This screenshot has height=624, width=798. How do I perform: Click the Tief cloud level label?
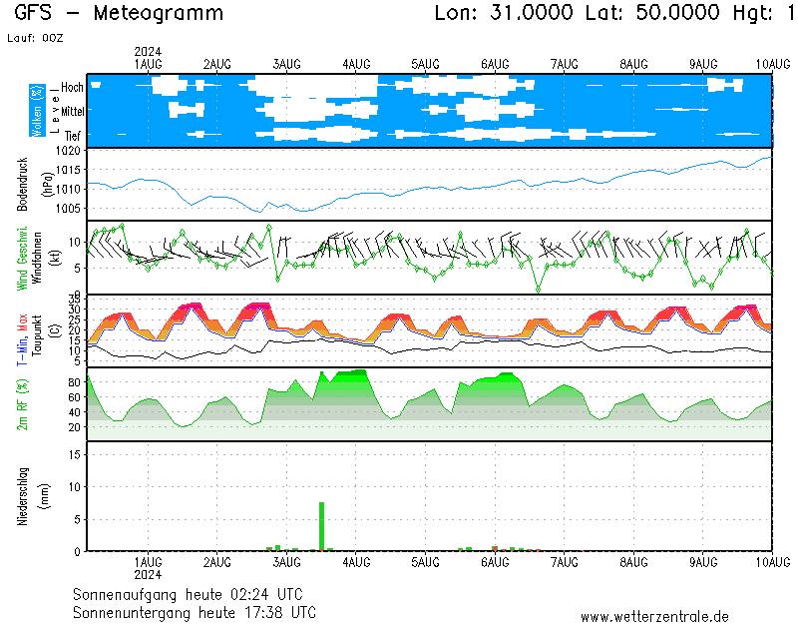click(x=73, y=135)
